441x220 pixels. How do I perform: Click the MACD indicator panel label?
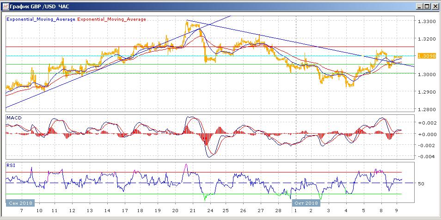pyautogui.click(x=13, y=118)
